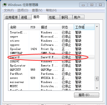
Task: Click PID value 928
Action: coord(33,78)
